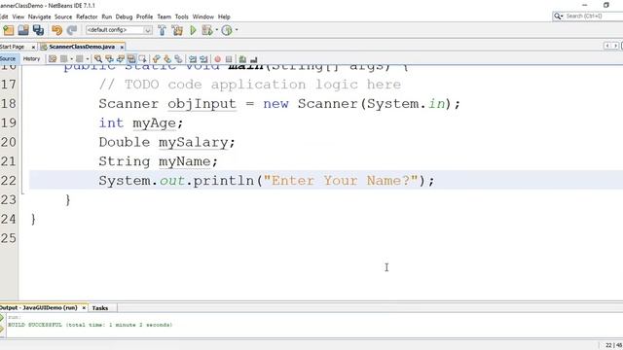Screen dimensions: 623x350
Task: Run project with green play icon
Action: [x=193, y=30]
